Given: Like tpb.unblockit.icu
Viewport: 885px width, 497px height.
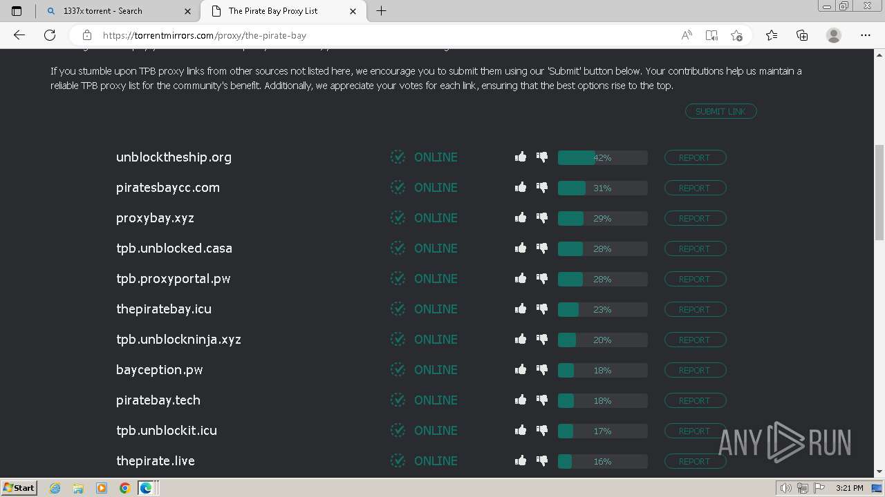Looking at the screenshot, I should (x=521, y=430).
